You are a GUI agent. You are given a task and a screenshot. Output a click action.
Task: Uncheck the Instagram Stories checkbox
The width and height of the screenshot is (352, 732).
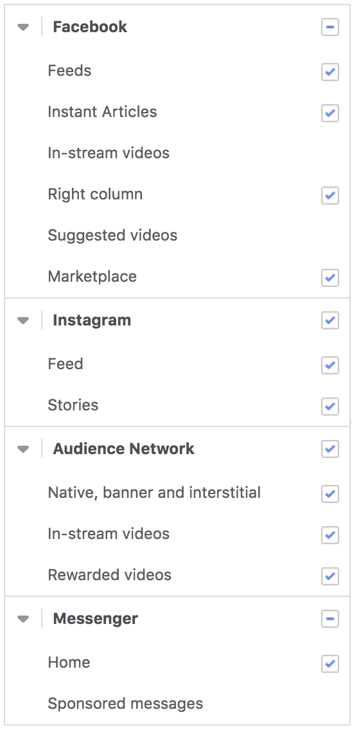(330, 406)
